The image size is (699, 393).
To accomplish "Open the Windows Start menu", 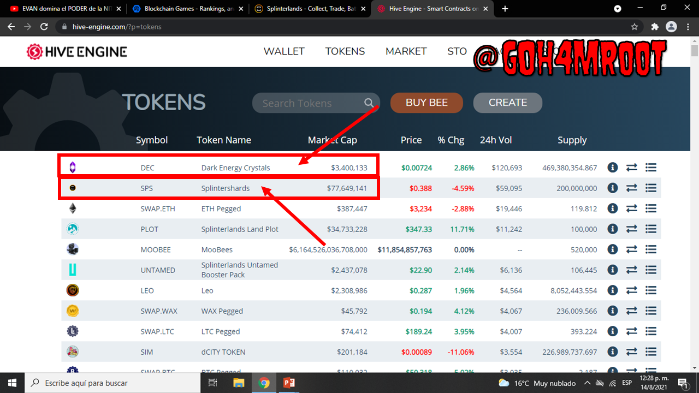I will tap(12, 383).
